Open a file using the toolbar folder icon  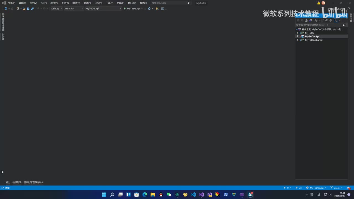coord(24,9)
